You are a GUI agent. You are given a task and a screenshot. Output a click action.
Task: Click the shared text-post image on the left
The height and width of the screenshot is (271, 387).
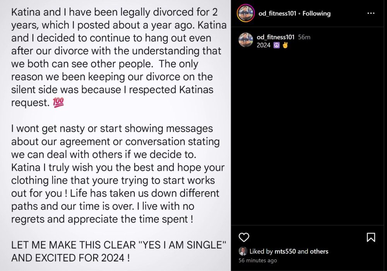point(115,135)
